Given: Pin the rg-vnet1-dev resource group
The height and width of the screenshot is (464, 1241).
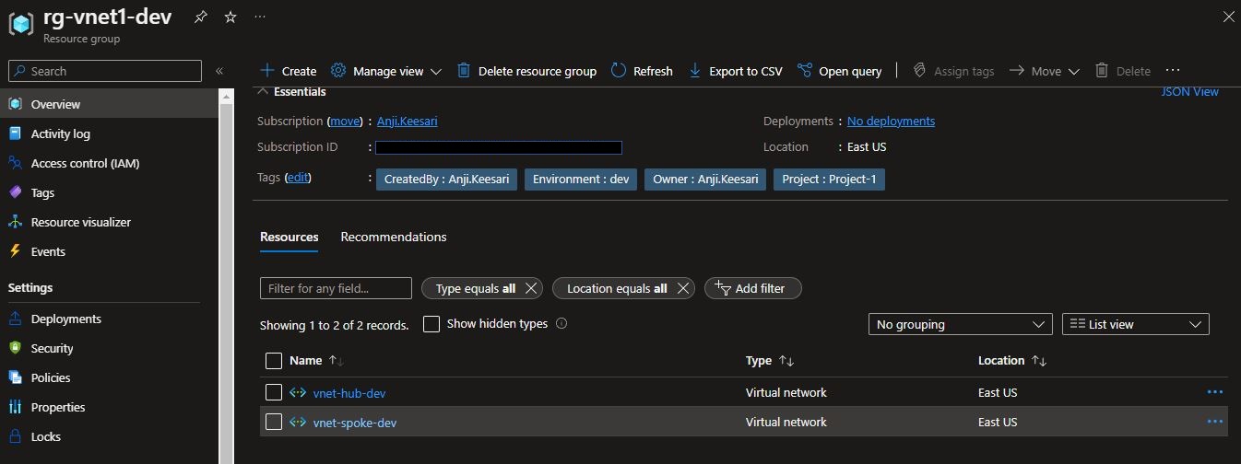Looking at the screenshot, I should [x=201, y=17].
